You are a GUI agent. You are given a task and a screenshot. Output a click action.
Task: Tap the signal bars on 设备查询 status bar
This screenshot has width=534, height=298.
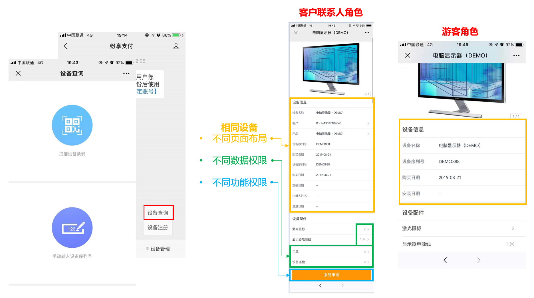pyautogui.click(x=13, y=63)
